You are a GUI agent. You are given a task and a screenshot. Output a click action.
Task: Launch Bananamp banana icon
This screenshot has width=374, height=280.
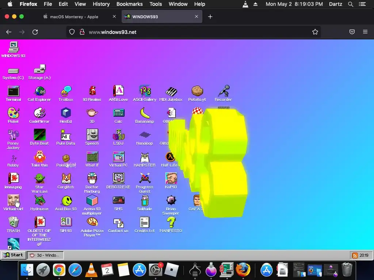tap(145, 116)
